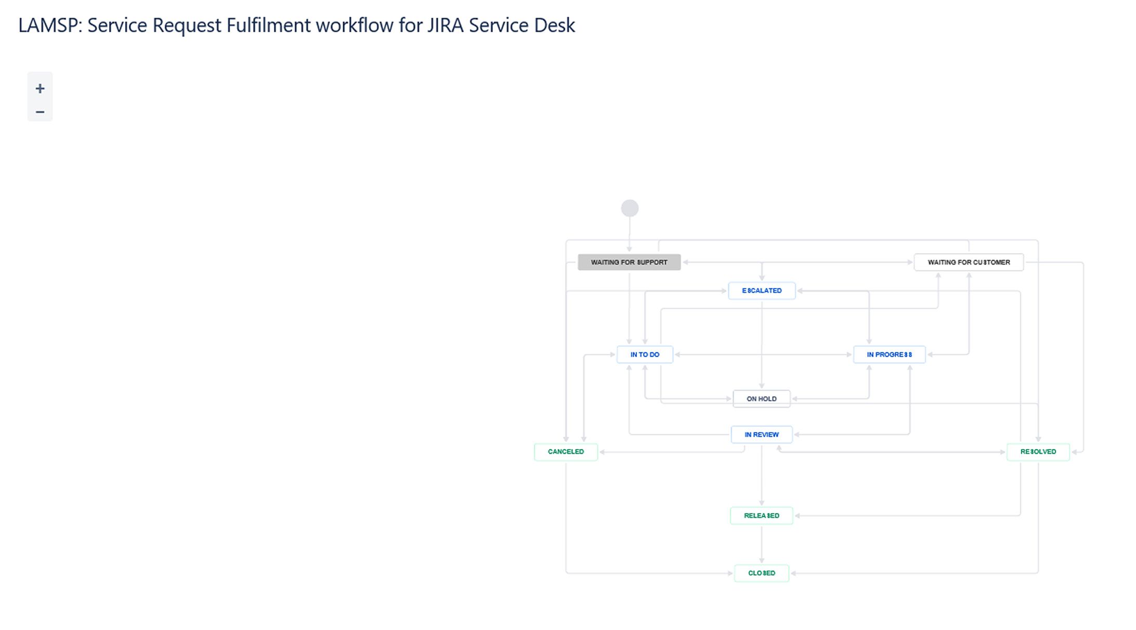The width and height of the screenshot is (1136, 630).
Task: Click the Escalated status node
Action: [x=762, y=291]
